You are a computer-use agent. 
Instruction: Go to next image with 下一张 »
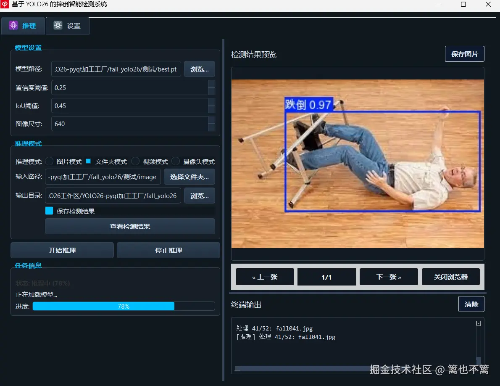point(388,276)
